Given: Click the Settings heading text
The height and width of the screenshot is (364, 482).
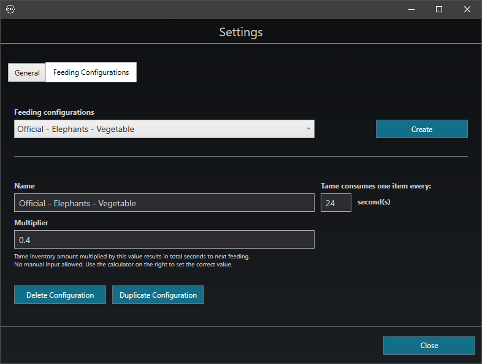Looking at the screenshot, I should coord(241,32).
